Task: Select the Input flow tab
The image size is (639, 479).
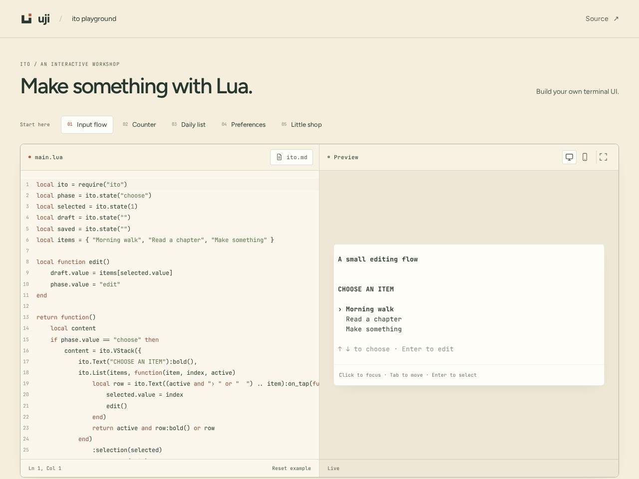Action: [x=87, y=125]
